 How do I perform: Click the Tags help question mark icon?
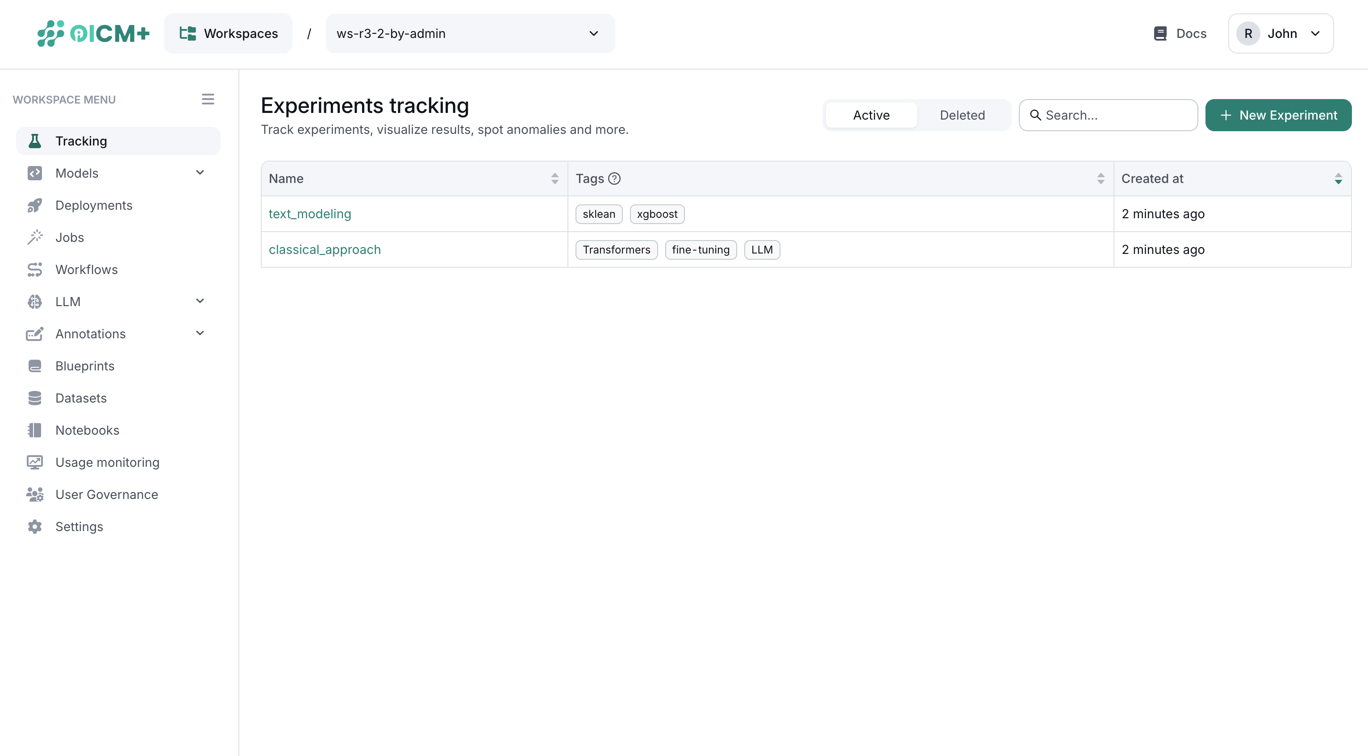coord(614,179)
